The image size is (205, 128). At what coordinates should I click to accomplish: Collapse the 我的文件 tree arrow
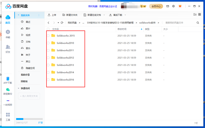(x=18, y=15)
